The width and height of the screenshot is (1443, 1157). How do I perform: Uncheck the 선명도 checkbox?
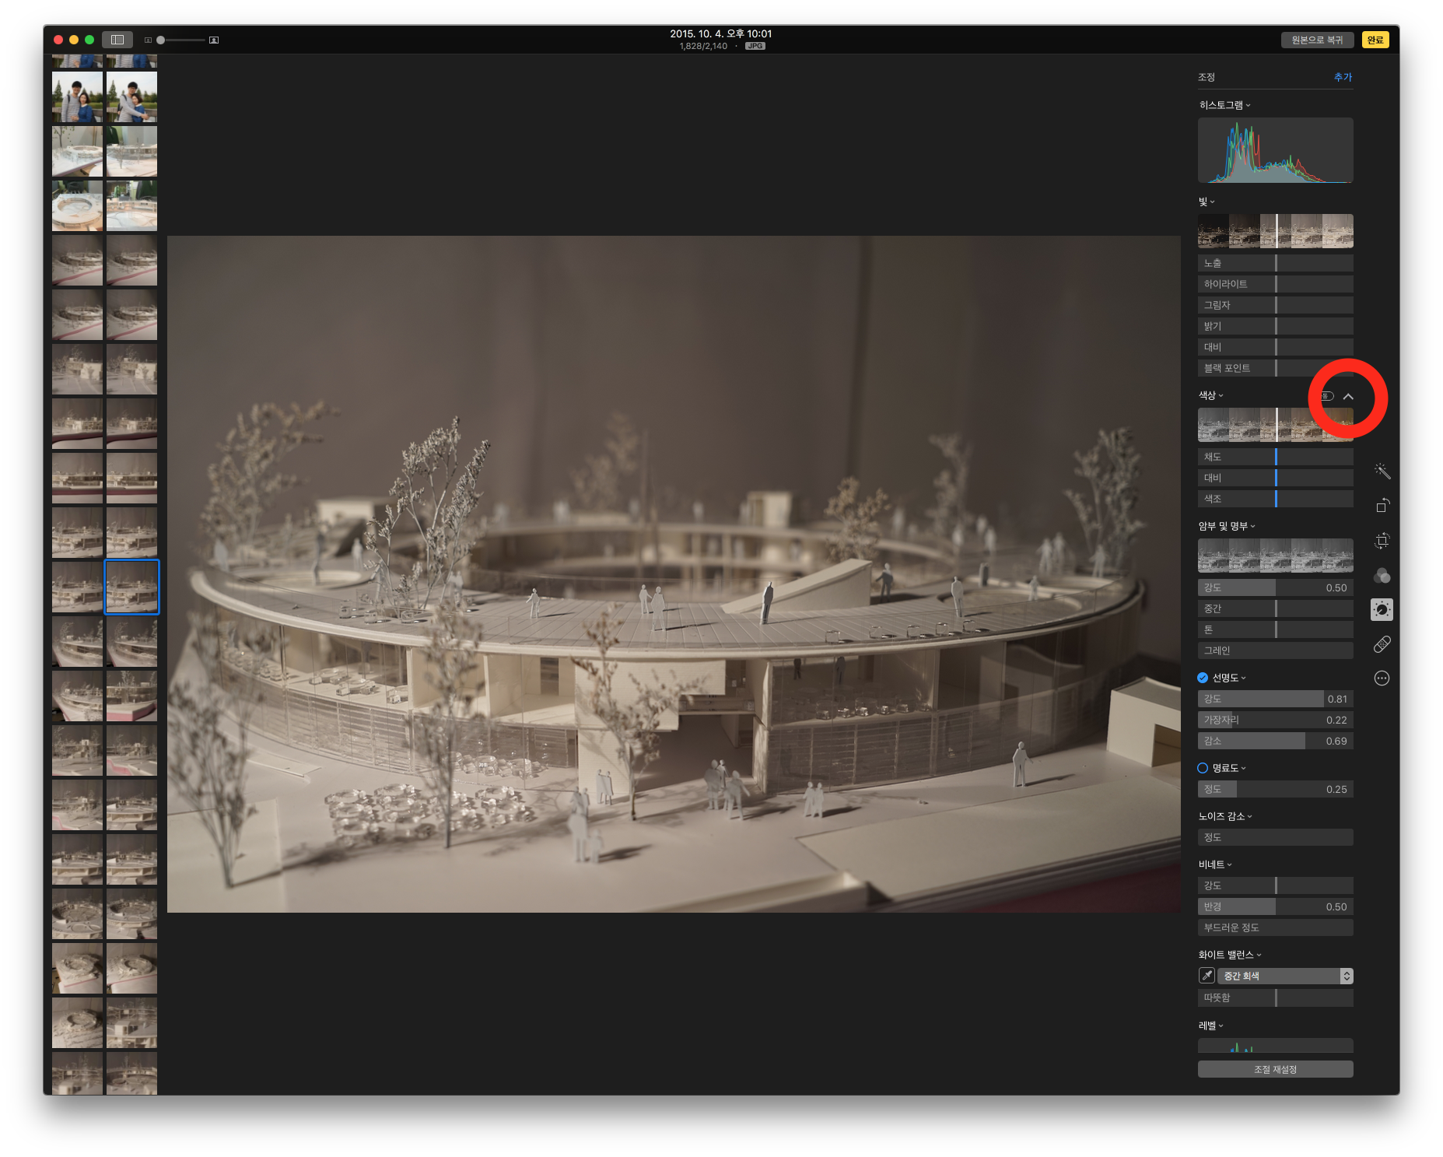(x=1203, y=678)
